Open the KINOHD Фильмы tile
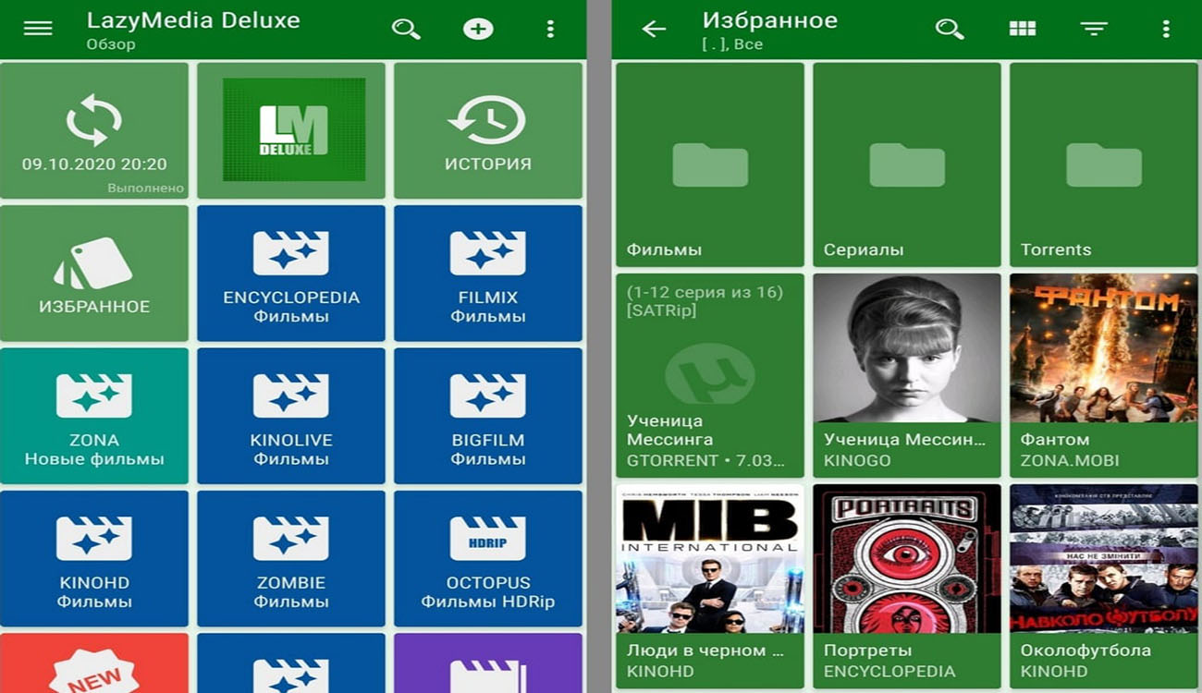 click(94, 559)
